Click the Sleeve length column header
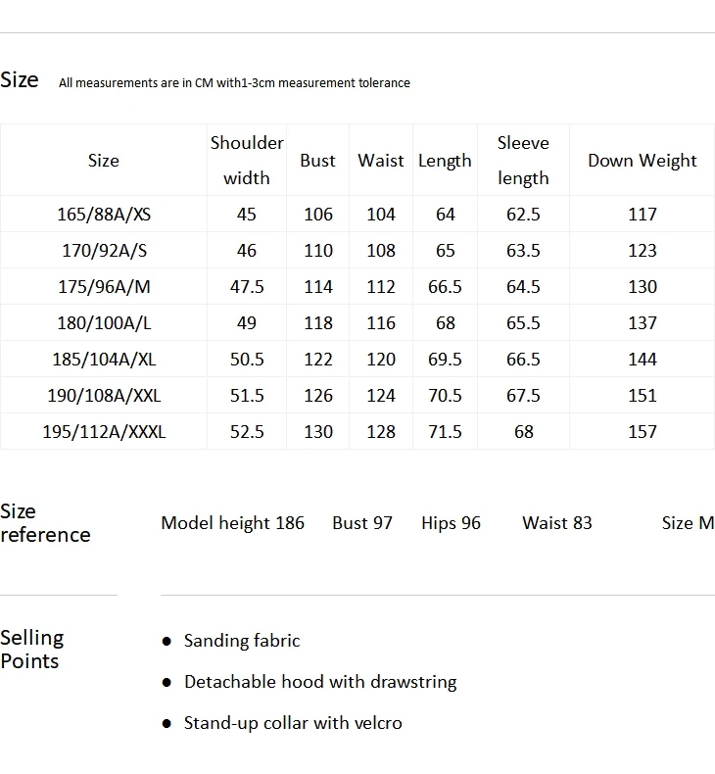715x774 pixels. (523, 160)
